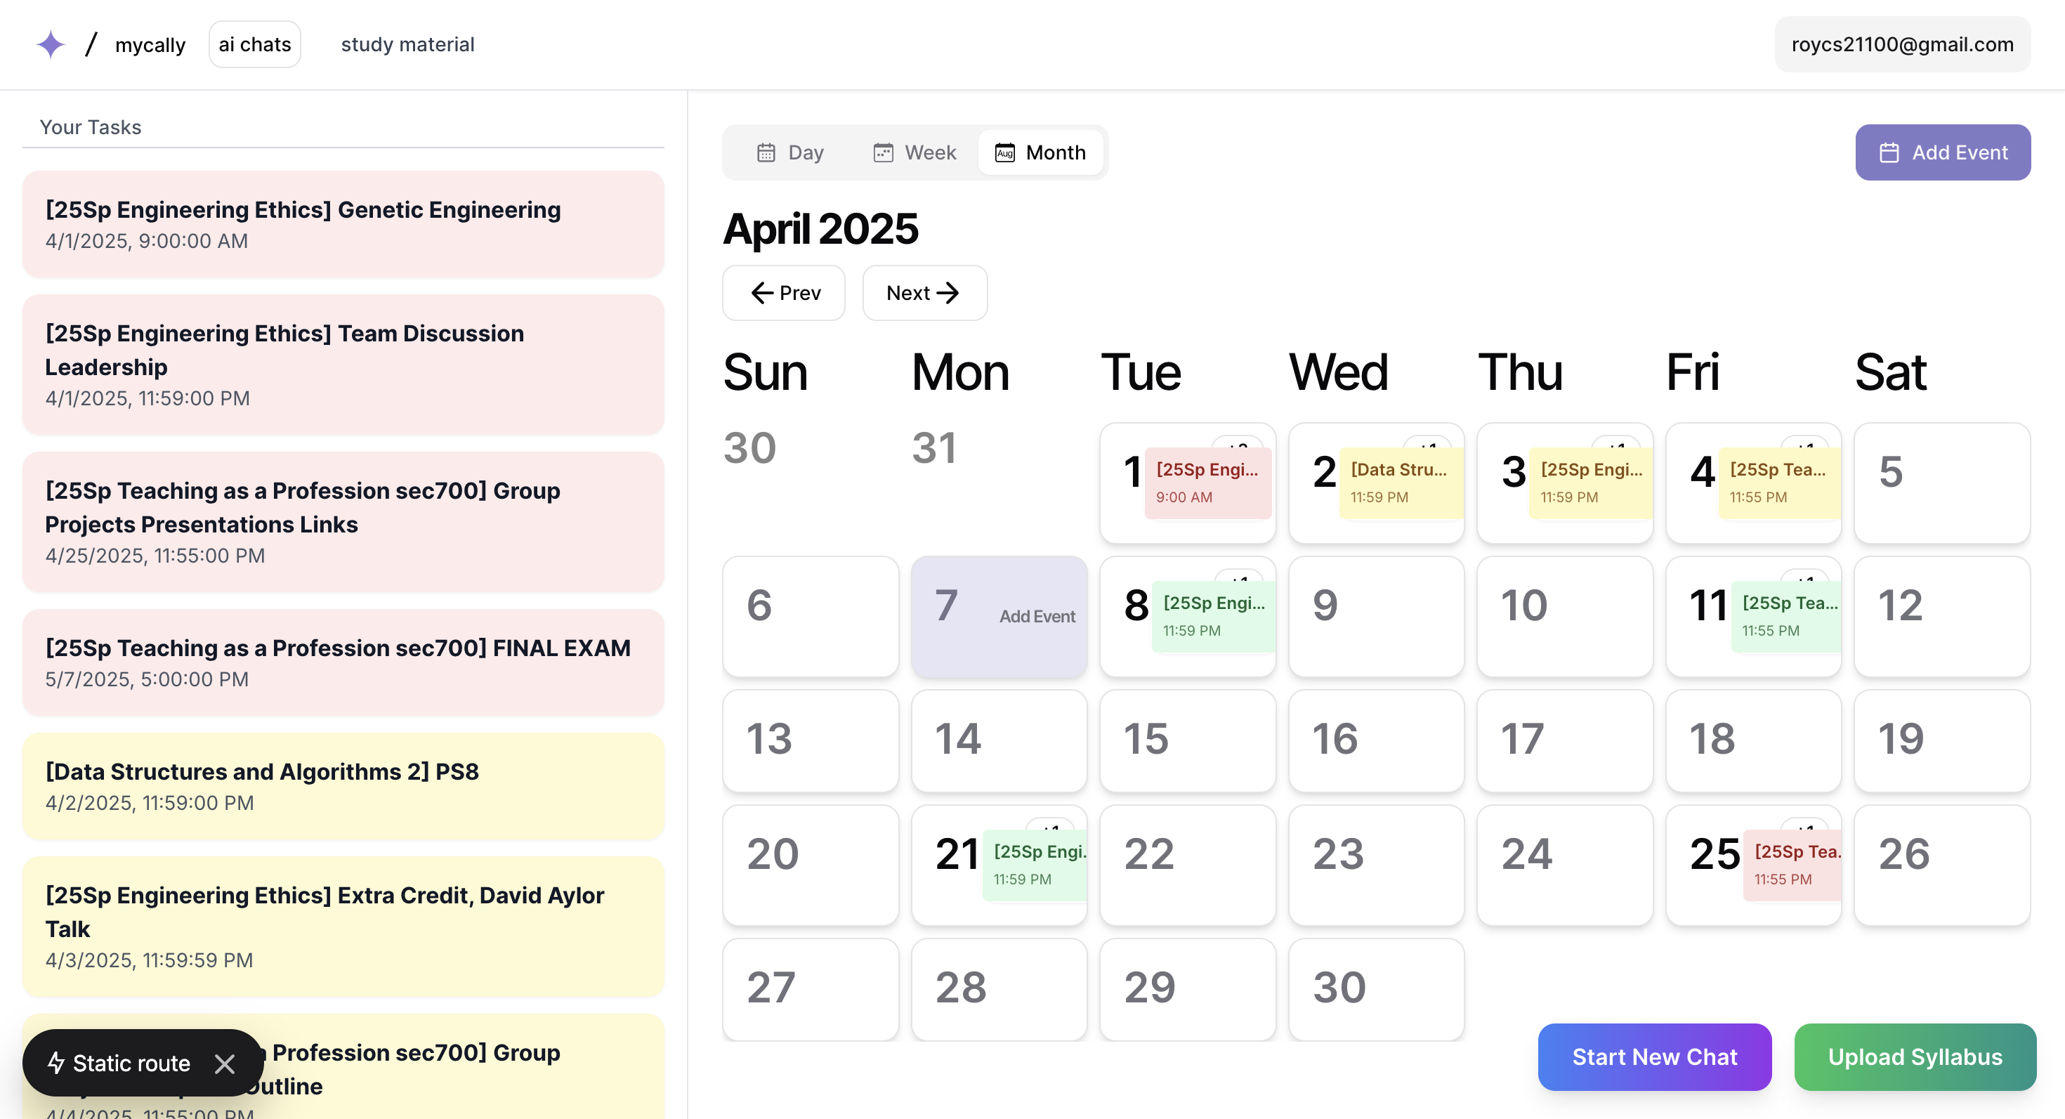Show additional events on April 25
Screen dimensions: 2065x1119
pos(1804,825)
